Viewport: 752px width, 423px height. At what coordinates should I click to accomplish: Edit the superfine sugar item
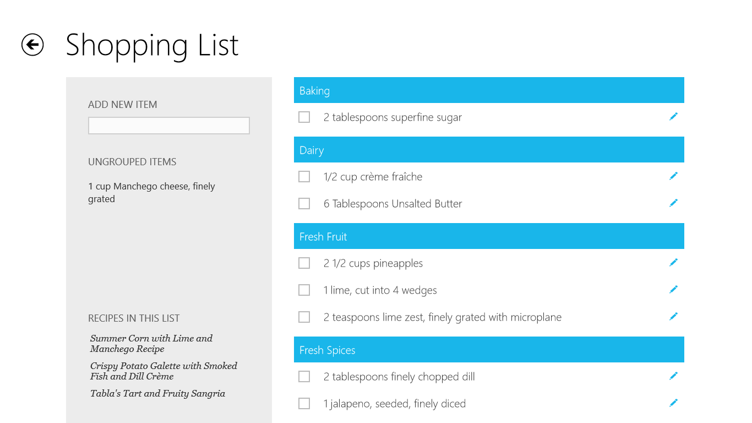[x=673, y=117]
